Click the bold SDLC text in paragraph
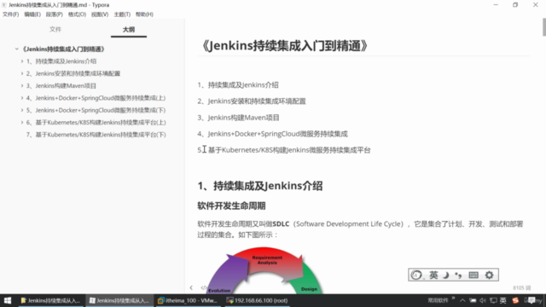This screenshot has height=307, width=546. [x=281, y=223]
